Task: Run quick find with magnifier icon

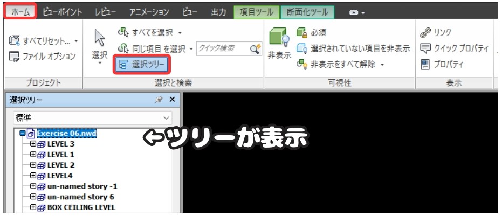Action: point(256,48)
